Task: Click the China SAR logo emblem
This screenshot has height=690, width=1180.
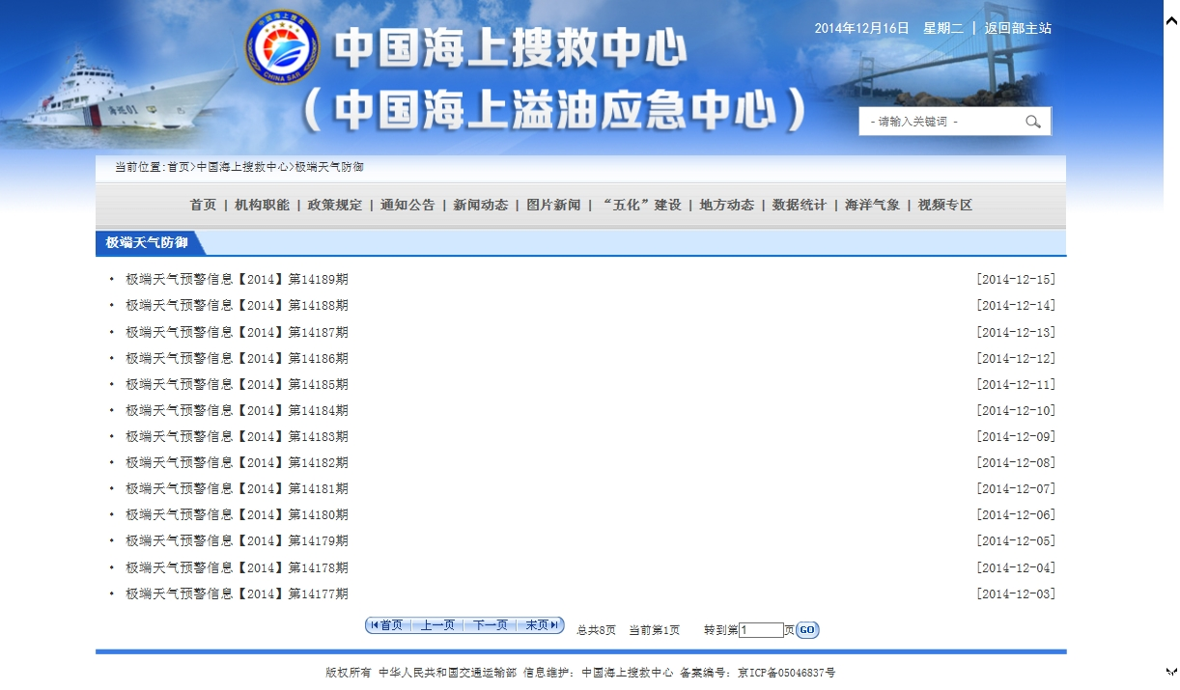Action: [x=280, y=48]
